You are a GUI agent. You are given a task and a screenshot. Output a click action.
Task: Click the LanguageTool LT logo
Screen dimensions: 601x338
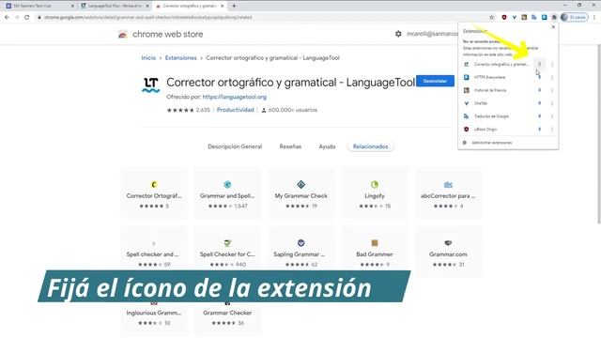(151, 85)
